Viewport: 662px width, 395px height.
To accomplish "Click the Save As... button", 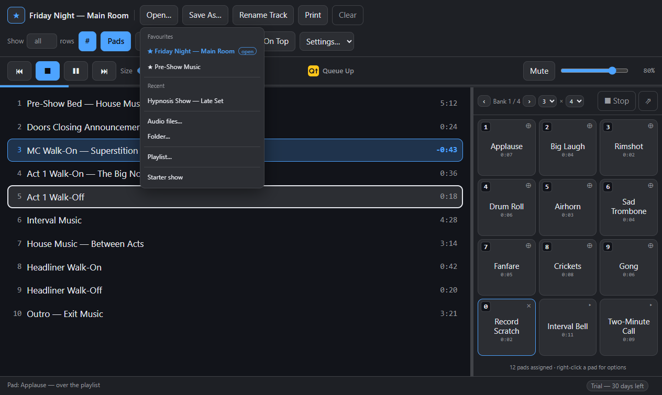I will [x=205, y=15].
